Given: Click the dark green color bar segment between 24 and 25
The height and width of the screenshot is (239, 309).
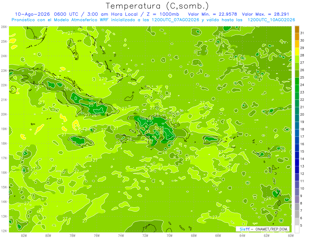Looking at the screenshot, I should (297, 81).
